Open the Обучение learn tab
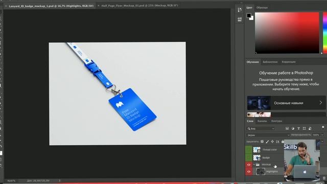 tap(252, 62)
